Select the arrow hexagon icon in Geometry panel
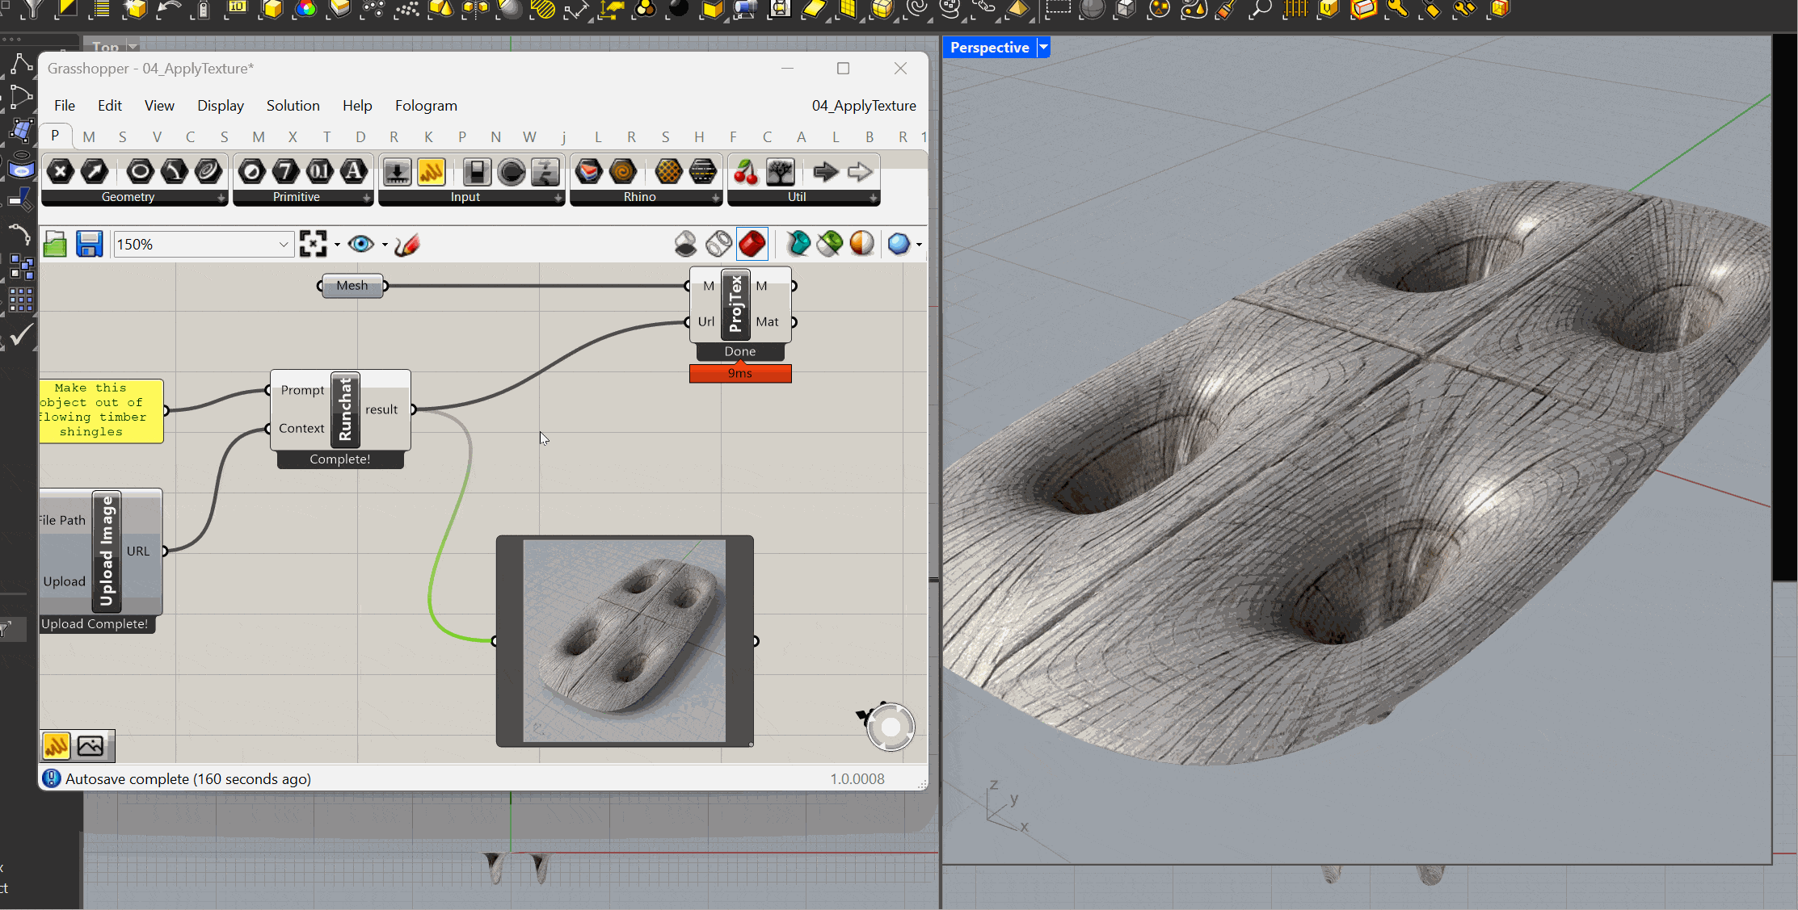1798x910 pixels. tap(95, 171)
